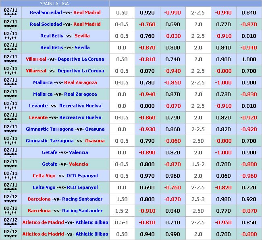
Task: Choose the 0.730 odds in Mallorca row
Action: (x=223, y=94)
